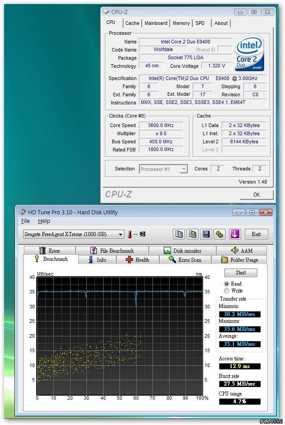Viewport: 285px width, 425px height.
Task: Click the Maximum 35.6 MB/sec readout
Action: pyautogui.click(x=239, y=329)
